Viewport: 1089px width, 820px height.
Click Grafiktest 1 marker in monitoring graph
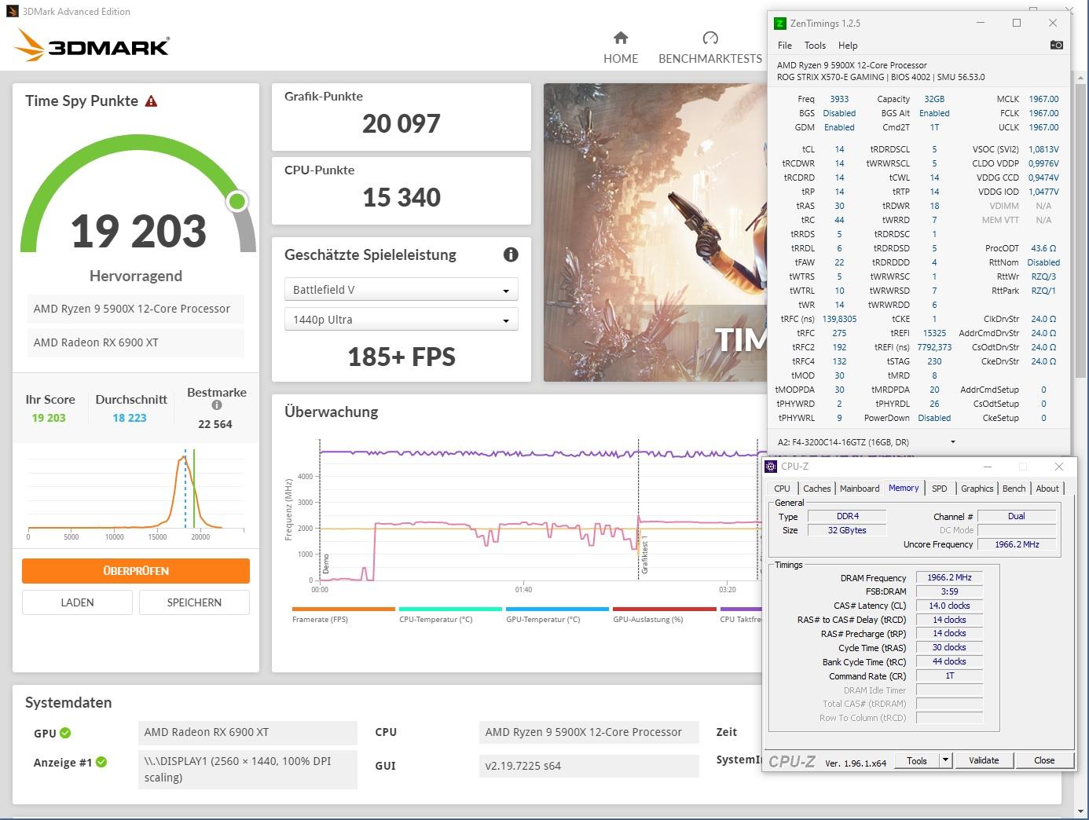click(x=644, y=556)
